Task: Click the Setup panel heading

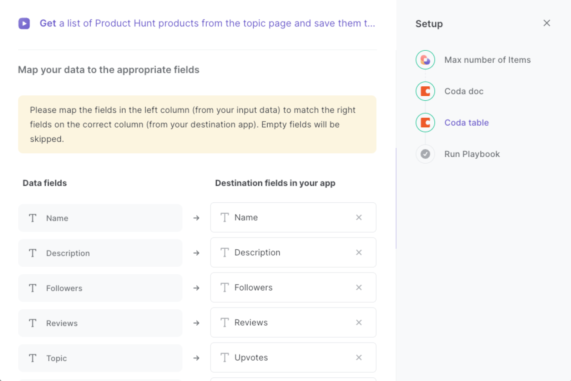Action: [429, 24]
